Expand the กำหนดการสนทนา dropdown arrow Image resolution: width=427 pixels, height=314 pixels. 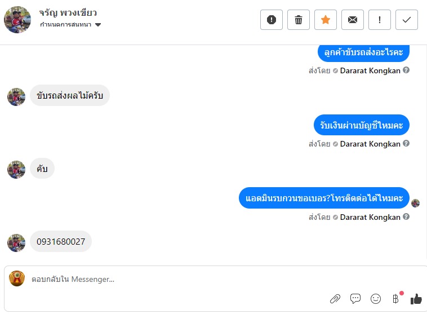98,25
